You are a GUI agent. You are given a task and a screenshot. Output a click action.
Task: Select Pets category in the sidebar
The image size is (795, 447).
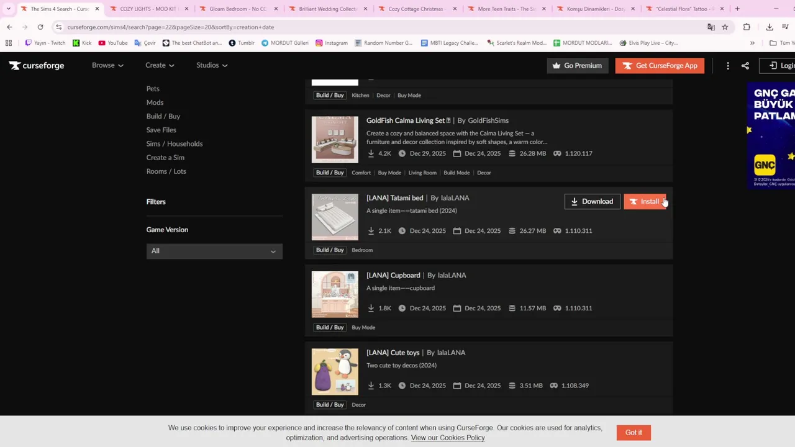(x=153, y=89)
